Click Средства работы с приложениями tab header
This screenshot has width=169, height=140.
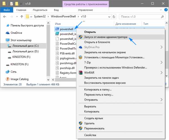click(x=86, y=4)
